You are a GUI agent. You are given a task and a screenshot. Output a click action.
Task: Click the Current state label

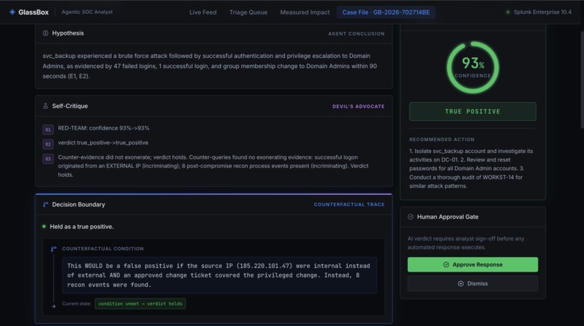77,304
